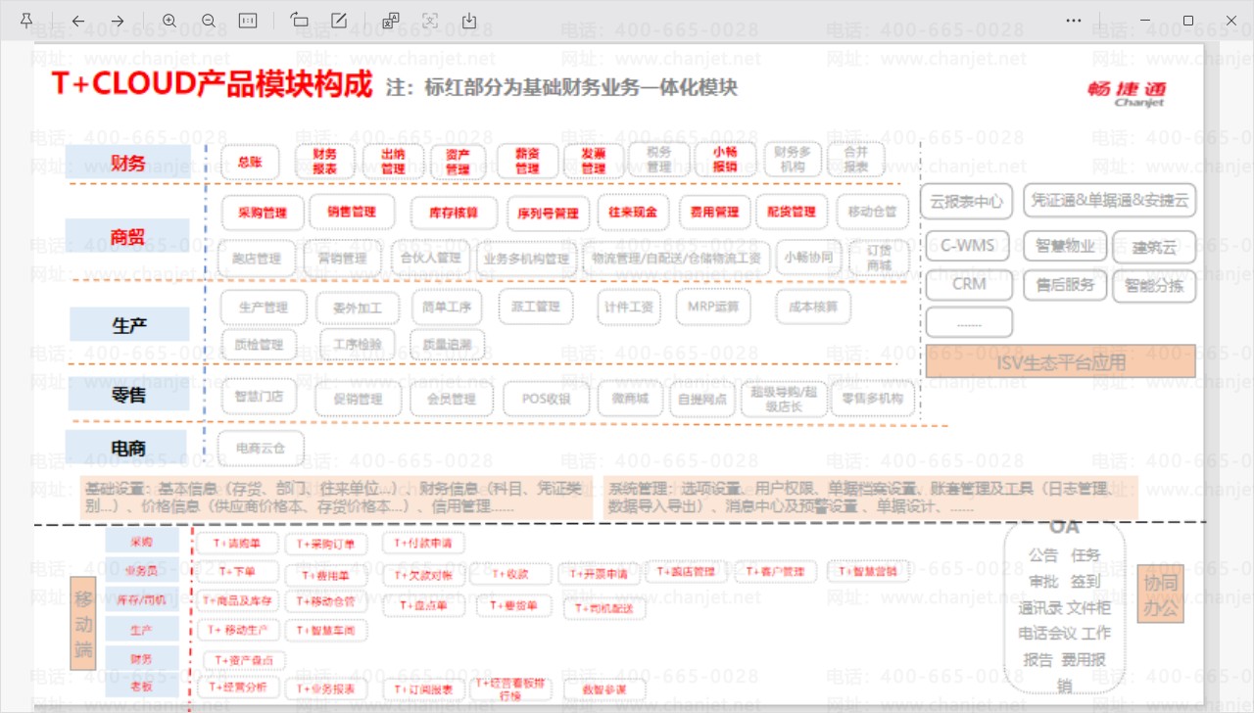Click the 采购管理 module

pos(263,213)
